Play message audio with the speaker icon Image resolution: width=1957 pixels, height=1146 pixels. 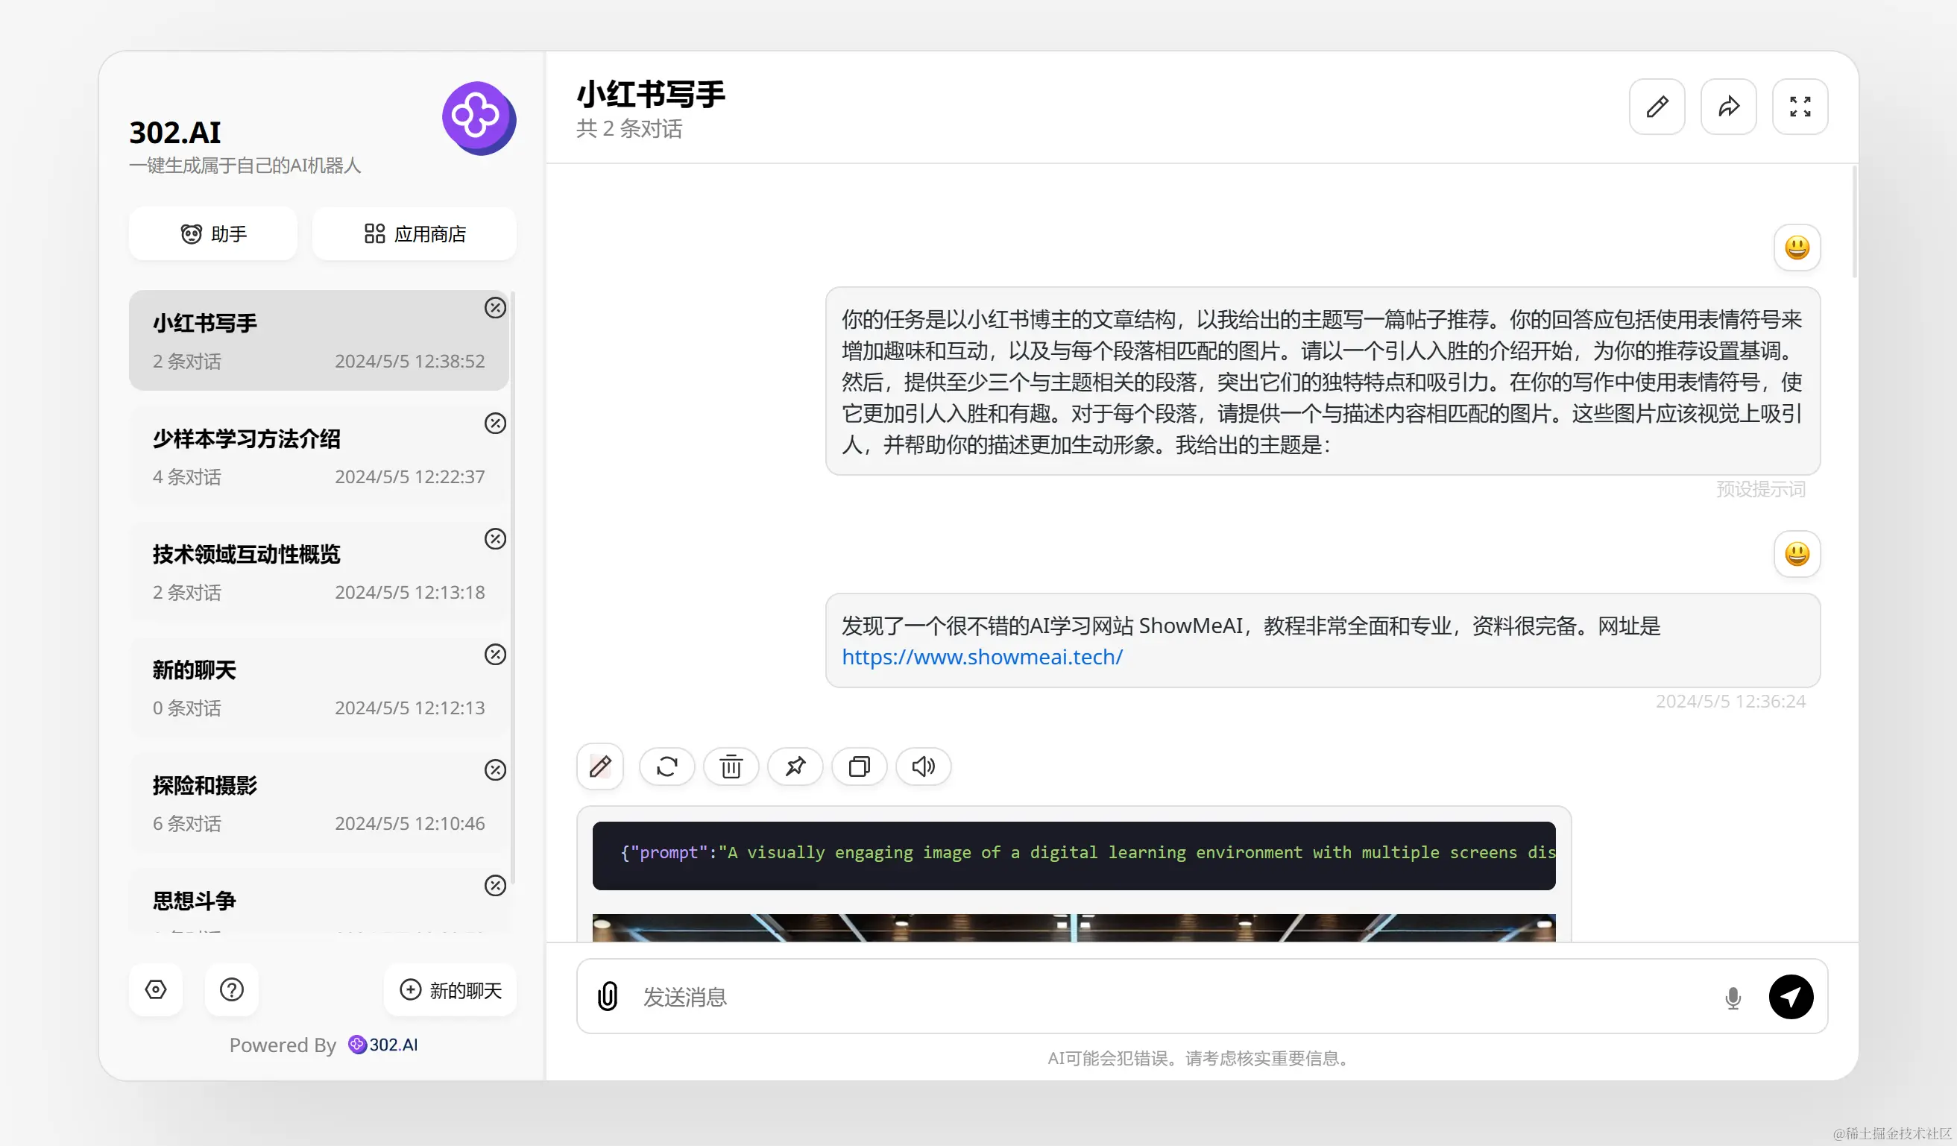[x=923, y=766]
